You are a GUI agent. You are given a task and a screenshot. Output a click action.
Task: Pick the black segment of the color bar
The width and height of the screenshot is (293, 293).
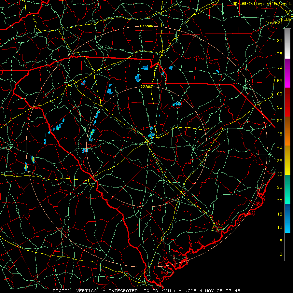tap(287, 247)
